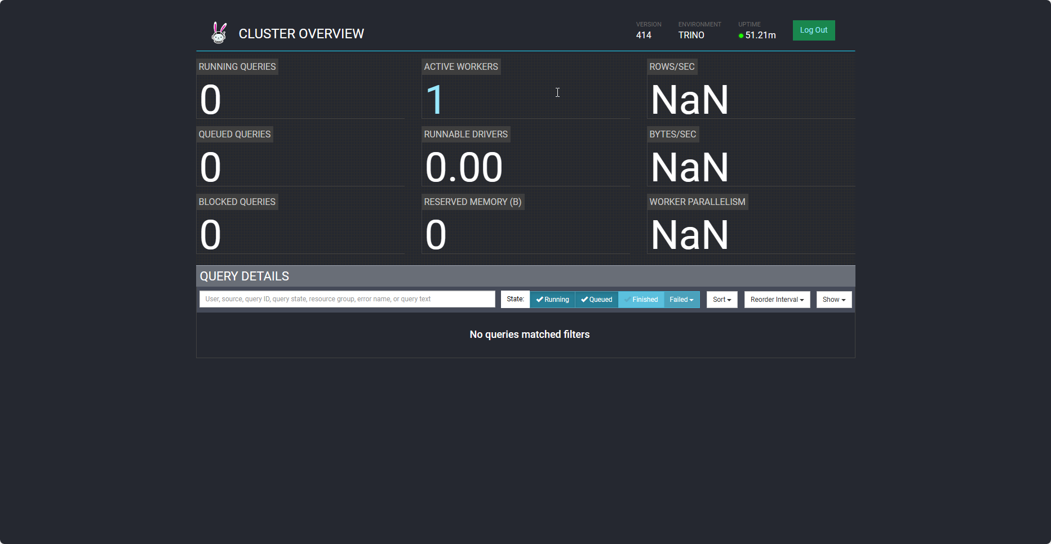
Task: Click the RUNNING QUERIES label
Action: coord(237,66)
